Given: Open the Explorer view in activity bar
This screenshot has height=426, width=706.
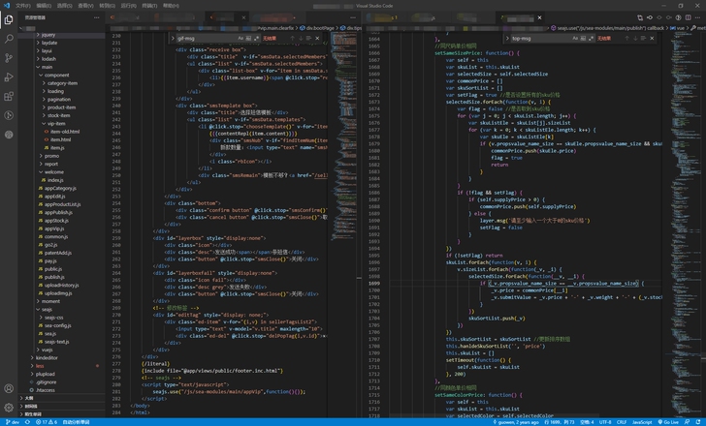Looking at the screenshot, I should coord(9,19).
